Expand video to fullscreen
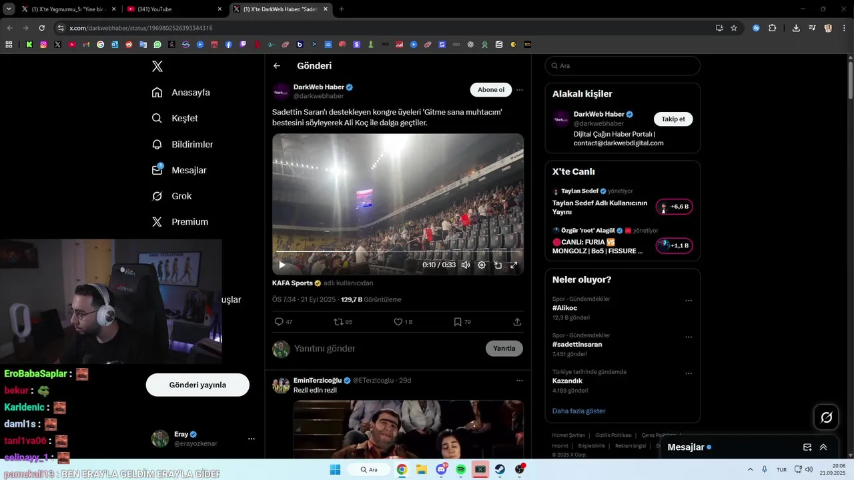The height and width of the screenshot is (480, 854). pos(514,265)
